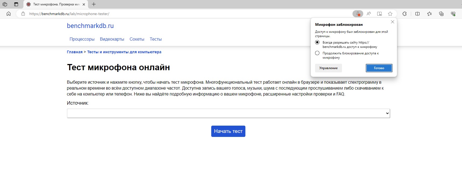Open Browser essentials heart icon

453,14
